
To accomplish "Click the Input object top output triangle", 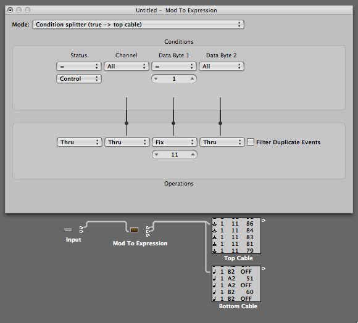I will (x=81, y=227).
